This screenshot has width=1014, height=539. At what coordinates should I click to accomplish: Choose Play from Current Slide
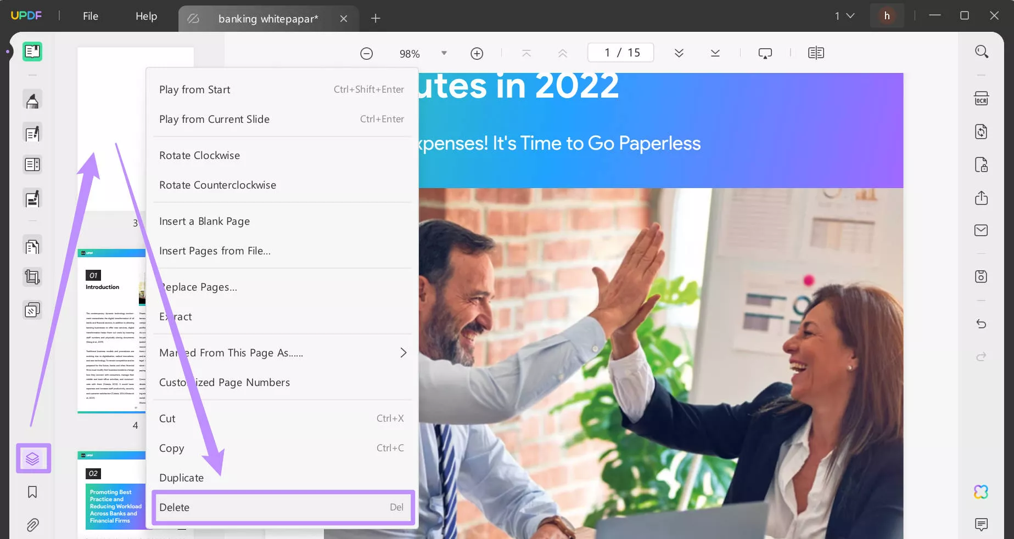tap(282, 119)
